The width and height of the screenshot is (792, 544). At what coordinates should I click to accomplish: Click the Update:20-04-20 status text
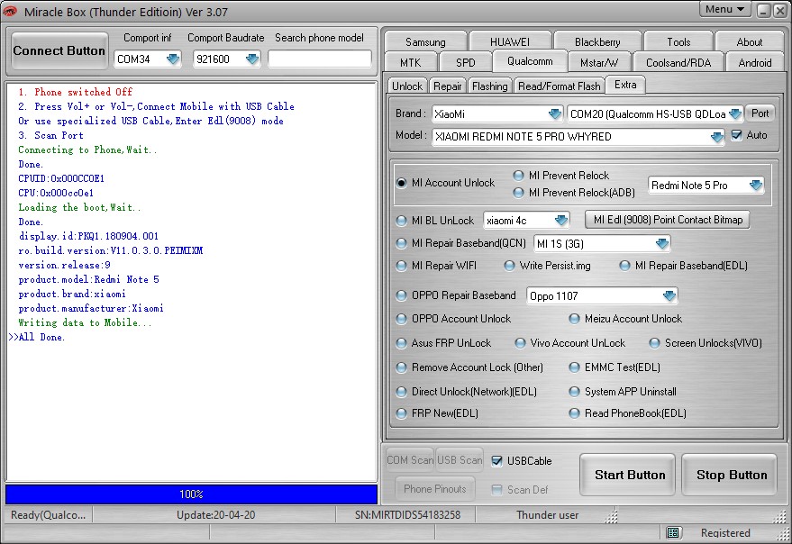[215, 515]
